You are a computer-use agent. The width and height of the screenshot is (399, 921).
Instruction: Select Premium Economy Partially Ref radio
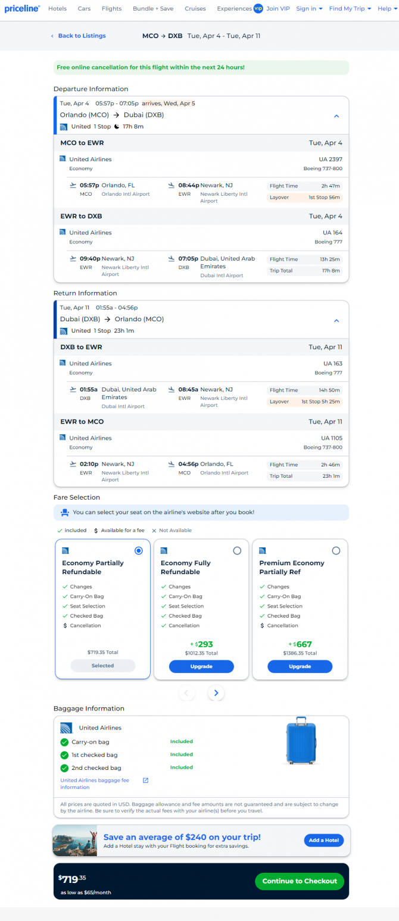tap(336, 551)
